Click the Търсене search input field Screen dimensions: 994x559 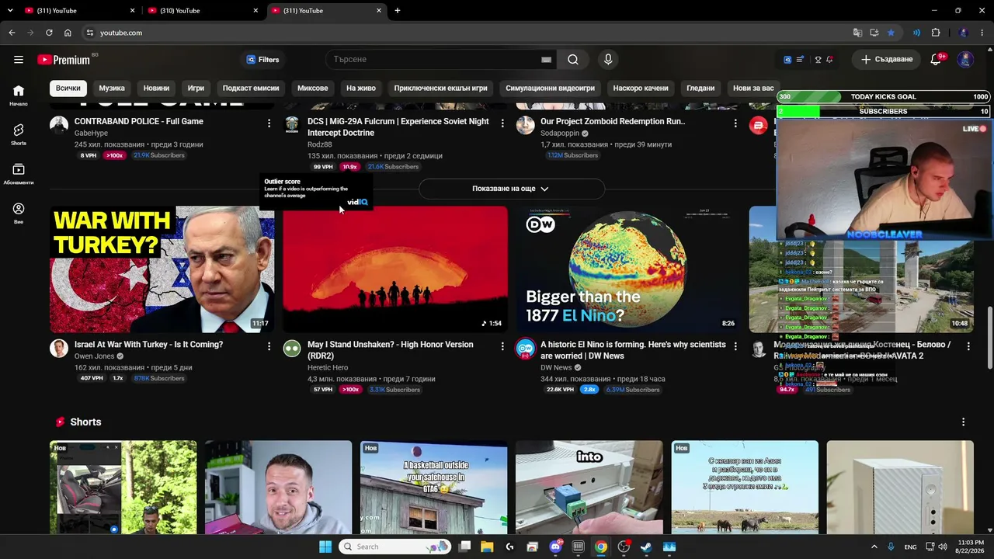[x=435, y=60]
